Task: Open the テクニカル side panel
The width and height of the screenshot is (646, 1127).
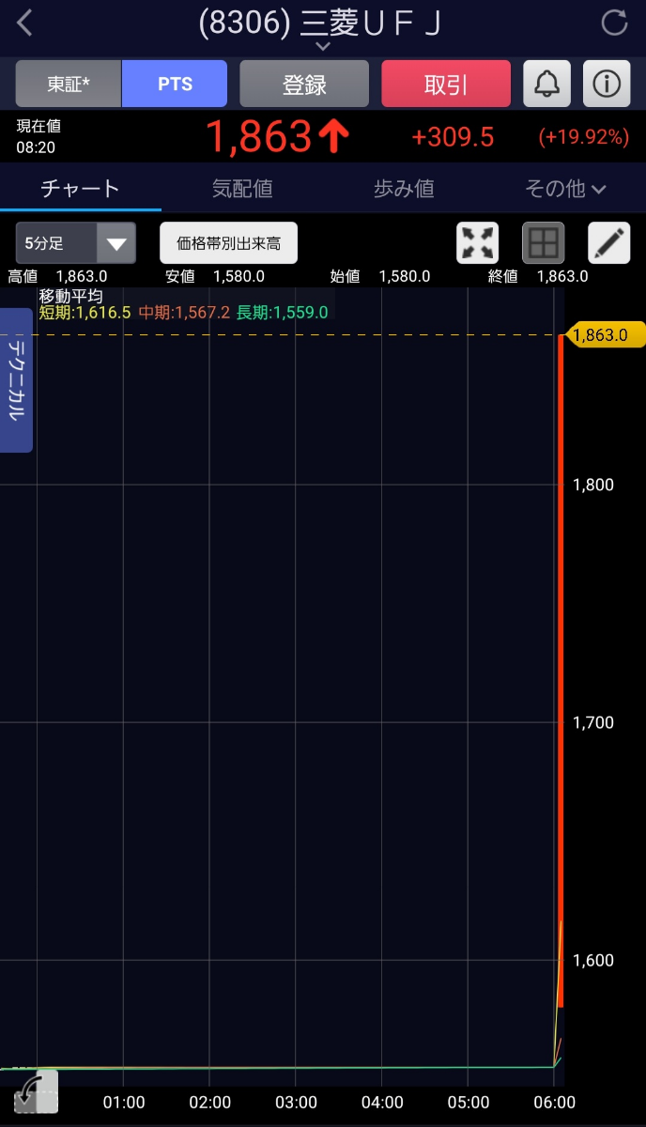Action: coord(16,380)
